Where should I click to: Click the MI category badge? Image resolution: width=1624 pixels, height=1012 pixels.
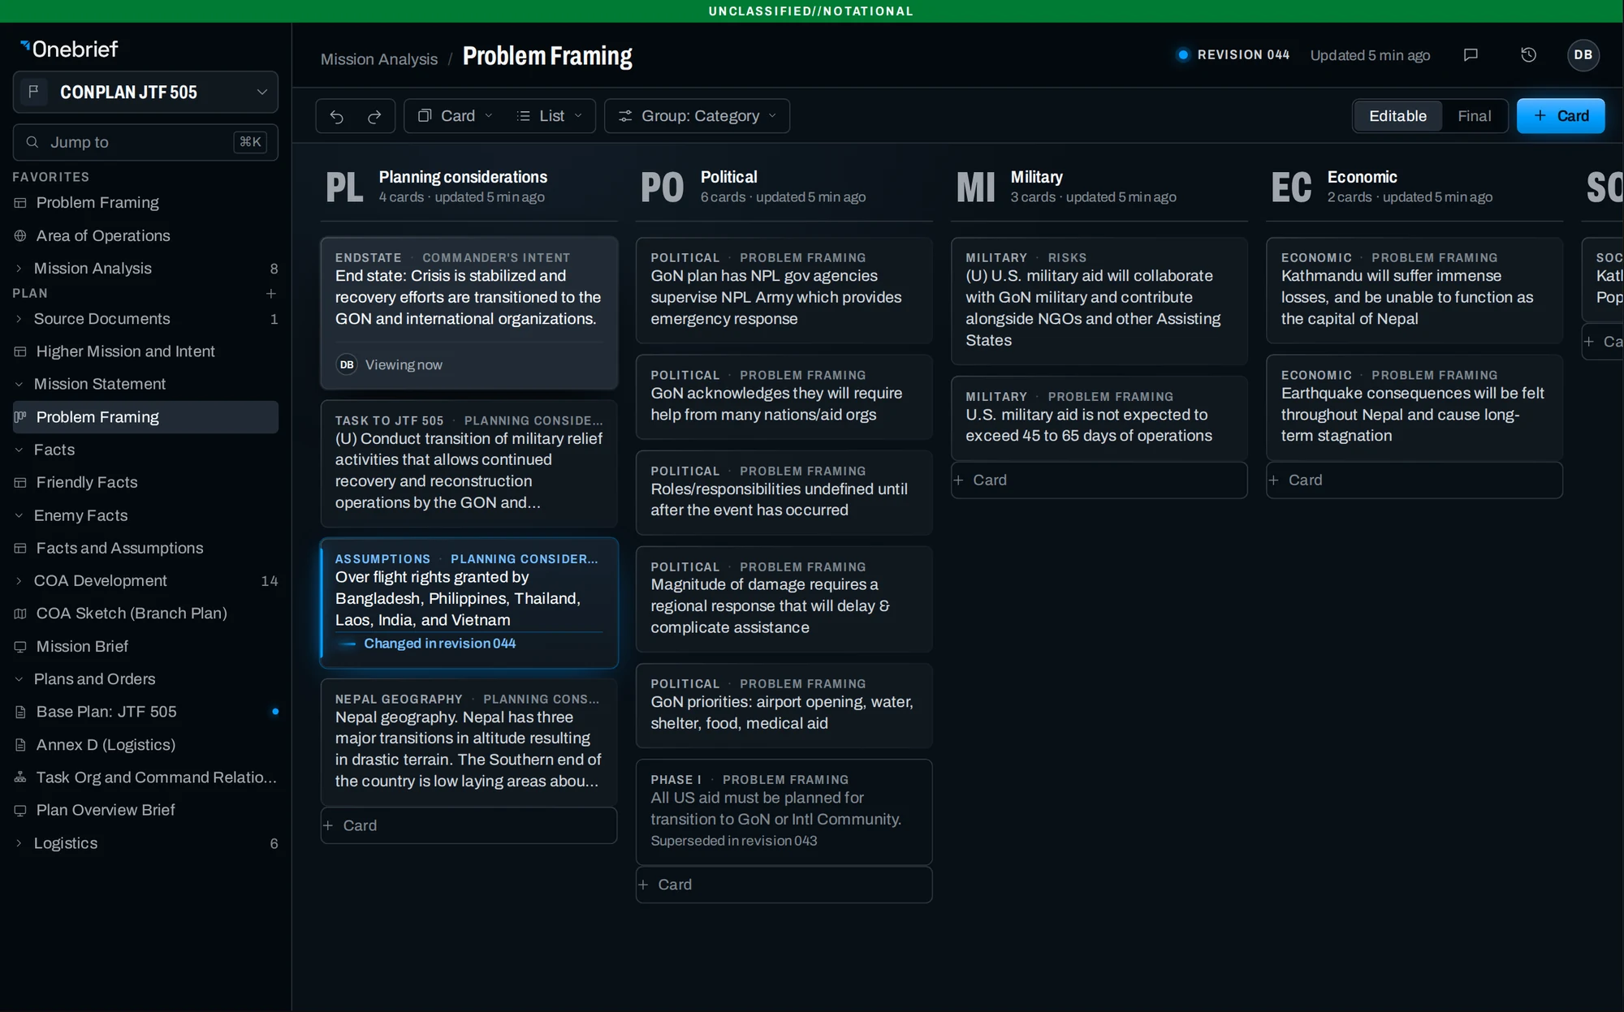[975, 187]
